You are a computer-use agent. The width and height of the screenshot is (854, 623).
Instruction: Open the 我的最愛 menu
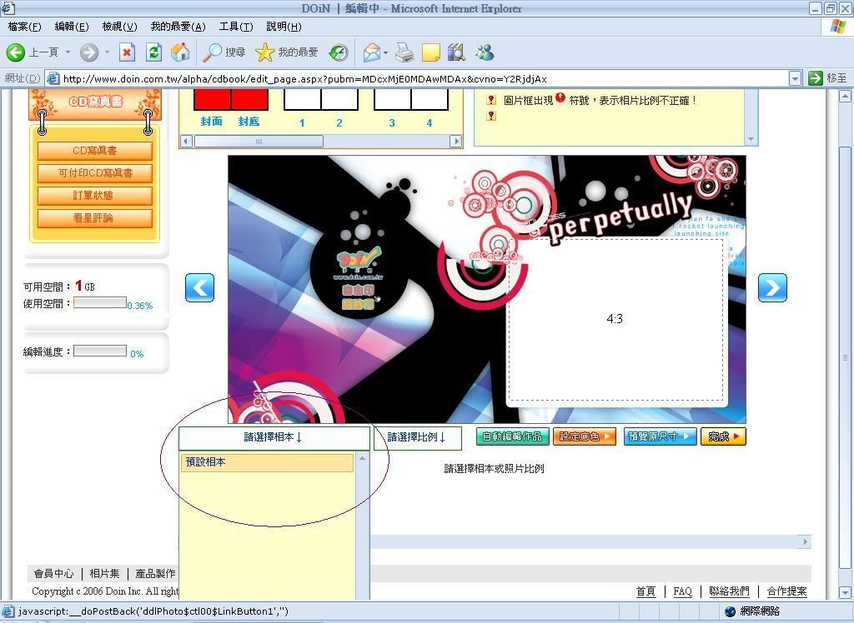(x=178, y=27)
